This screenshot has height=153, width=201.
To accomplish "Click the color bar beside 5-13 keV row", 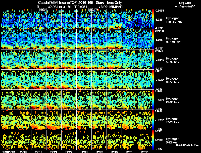I will tap(153, 140).
